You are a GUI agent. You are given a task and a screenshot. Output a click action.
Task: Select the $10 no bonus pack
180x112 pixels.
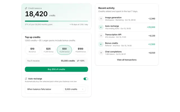point(32,50)
